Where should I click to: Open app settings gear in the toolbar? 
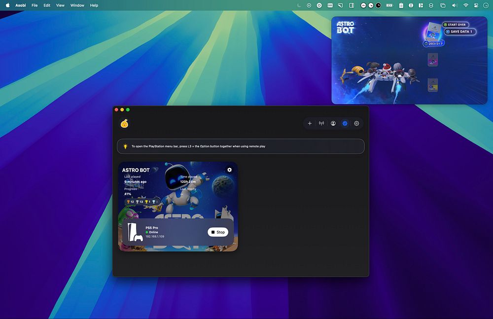(356, 123)
